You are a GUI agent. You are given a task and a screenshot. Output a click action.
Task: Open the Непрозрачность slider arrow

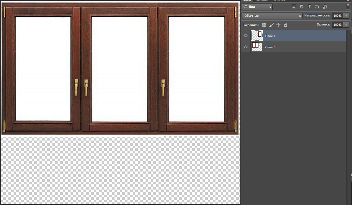pos(346,16)
